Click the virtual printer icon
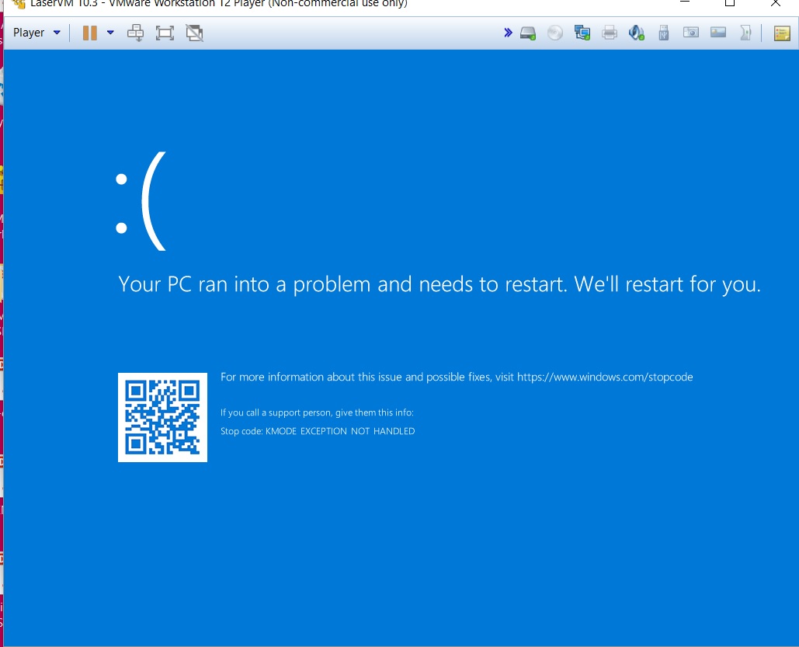The height and width of the screenshot is (647, 799). pos(610,33)
